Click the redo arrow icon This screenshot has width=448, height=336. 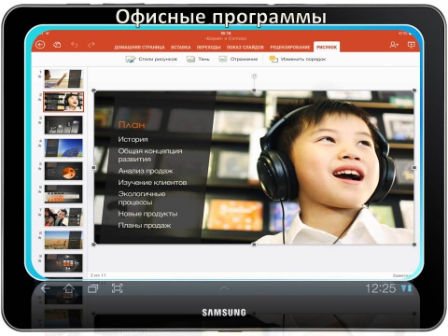click(91, 45)
